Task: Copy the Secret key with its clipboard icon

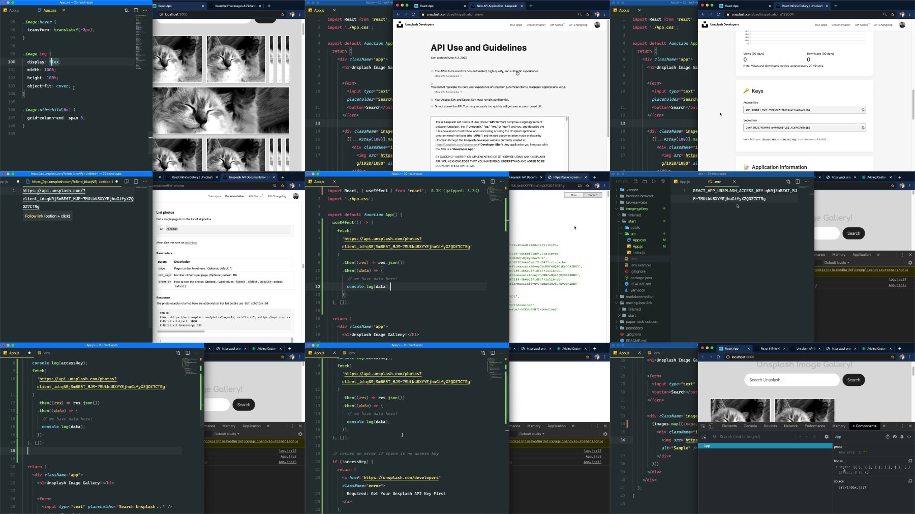Action: coord(863,128)
